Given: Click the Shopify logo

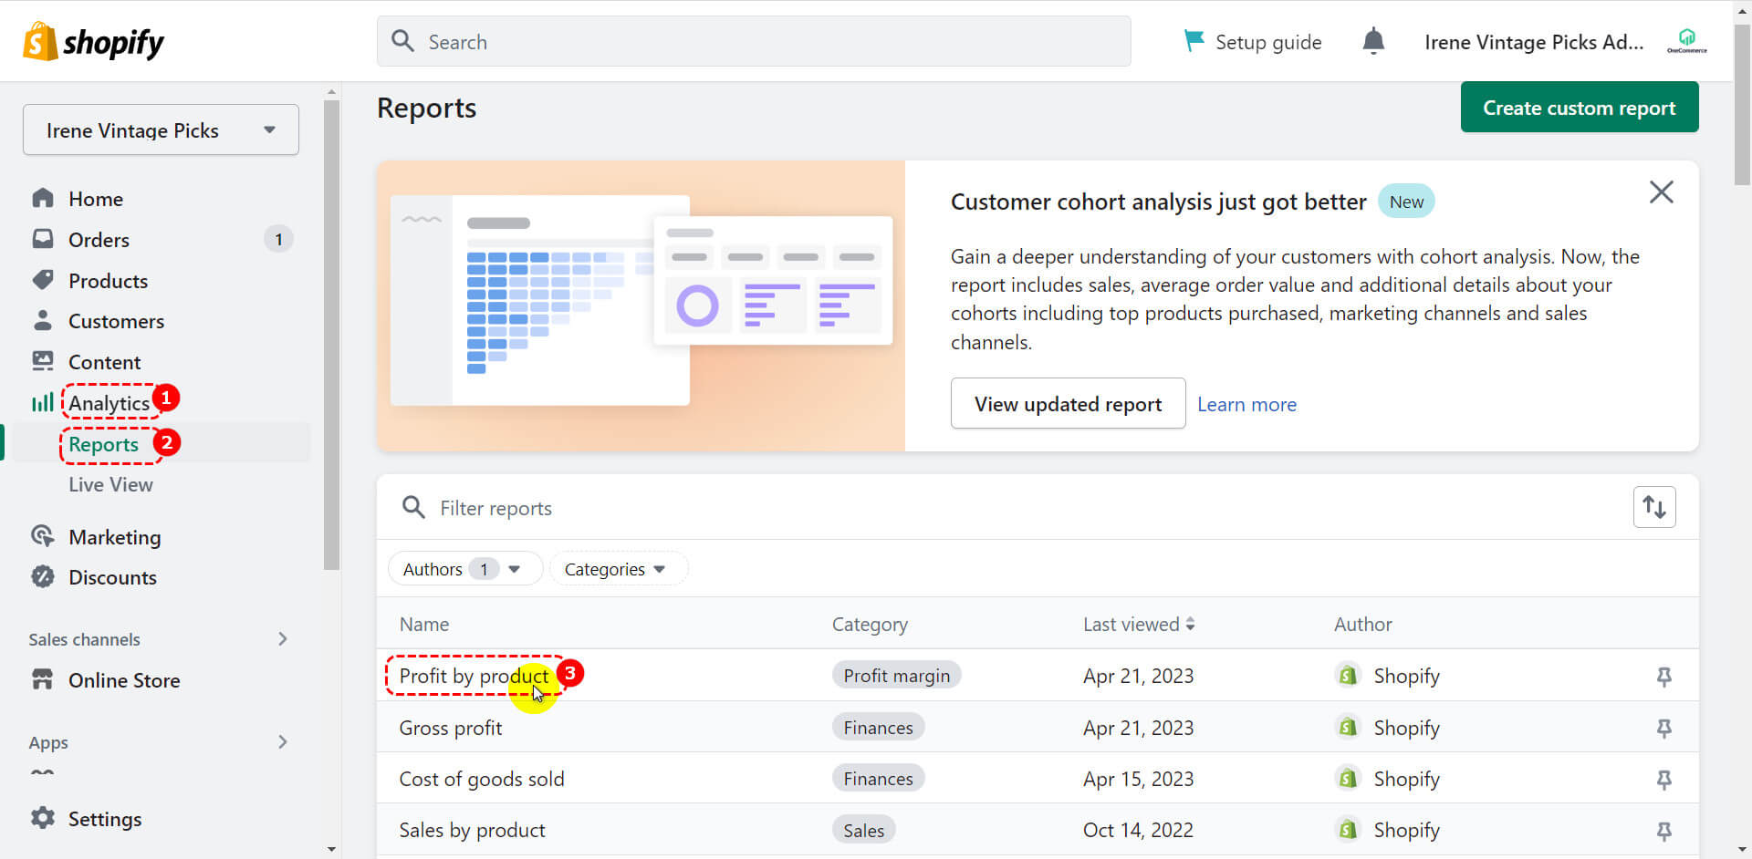Looking at the screenshot, I should coord(91,41).
